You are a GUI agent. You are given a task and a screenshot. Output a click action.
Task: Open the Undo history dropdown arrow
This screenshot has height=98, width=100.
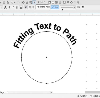(x=15, y=3)
